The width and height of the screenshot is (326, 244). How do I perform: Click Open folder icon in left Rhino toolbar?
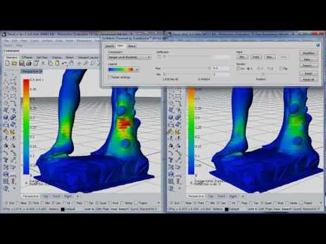click(14, 63)
